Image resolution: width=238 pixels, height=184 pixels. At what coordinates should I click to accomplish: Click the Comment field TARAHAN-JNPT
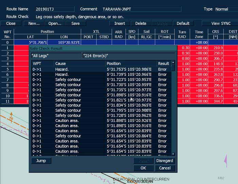(141, 9)
